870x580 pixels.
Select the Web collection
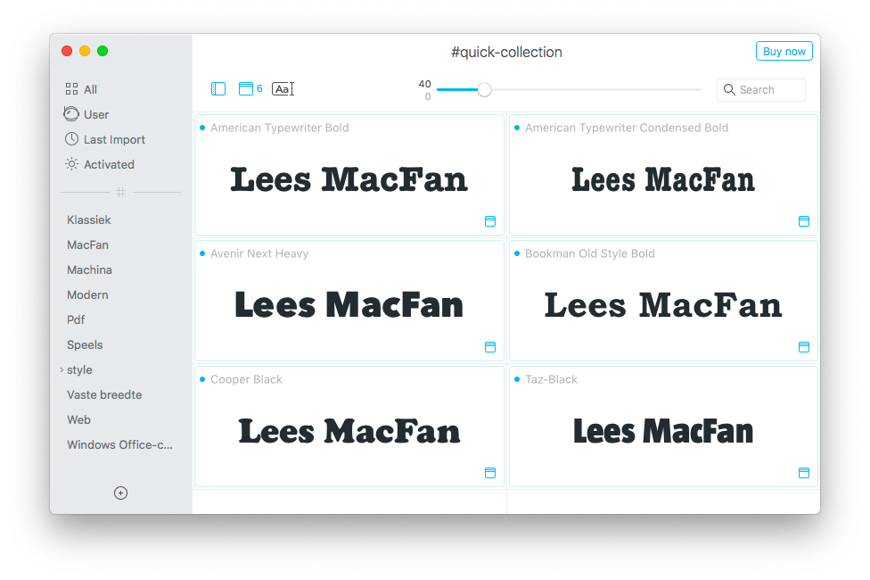point(78,420)
